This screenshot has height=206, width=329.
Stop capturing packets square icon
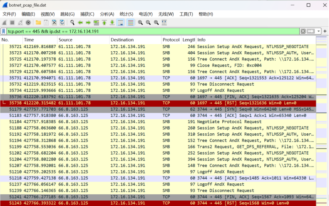pos(12,22)
